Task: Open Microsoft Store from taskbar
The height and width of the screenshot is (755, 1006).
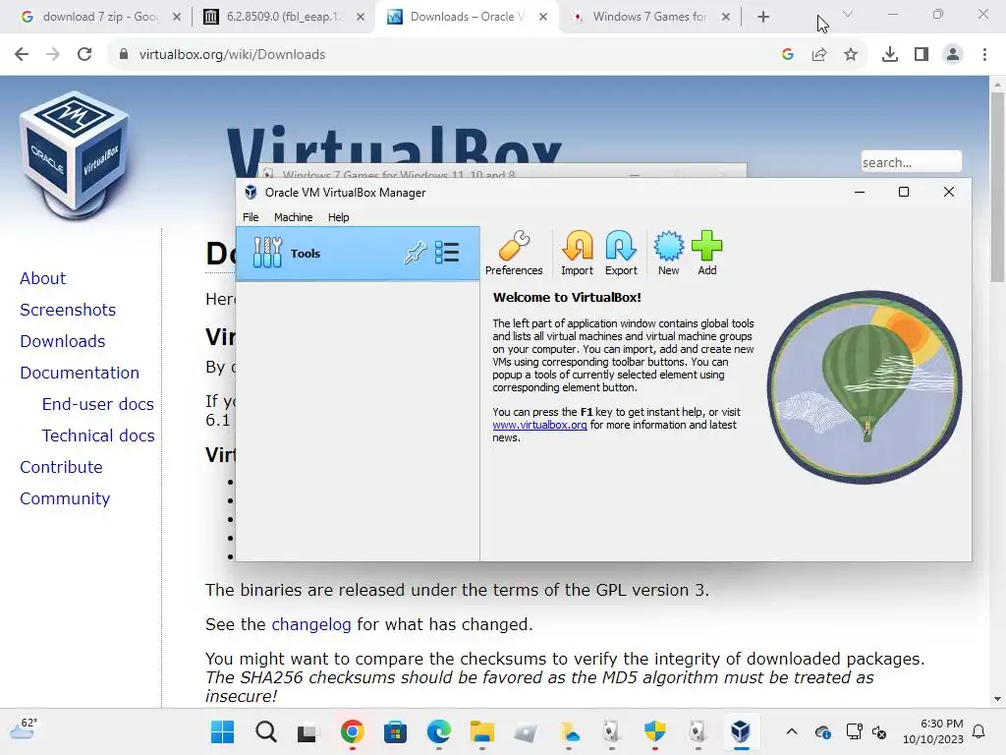Action: [395, 731]
